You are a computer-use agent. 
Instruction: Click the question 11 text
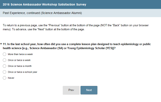tap(75, 44)
